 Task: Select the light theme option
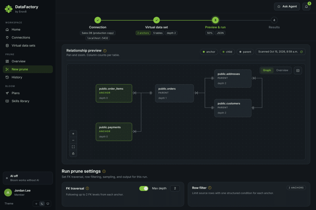[x=36, y=204]
